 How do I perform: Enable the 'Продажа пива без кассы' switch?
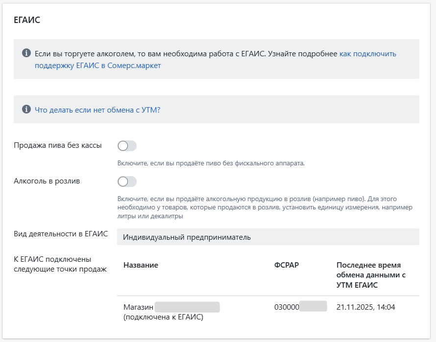127,146
